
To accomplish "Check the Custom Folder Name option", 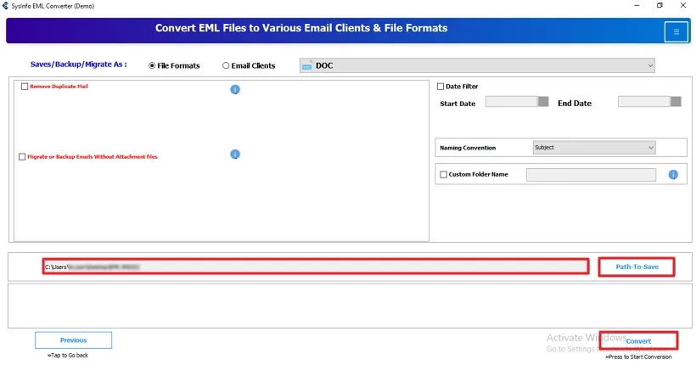I will tap(443, 174).
